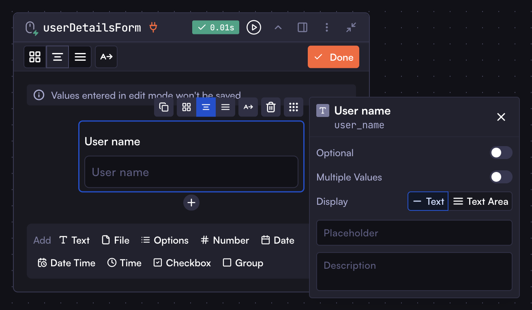Add an Options field
The width and height of the screenshot is (532, 310).
pyautogui.click(x=165, y=240)
